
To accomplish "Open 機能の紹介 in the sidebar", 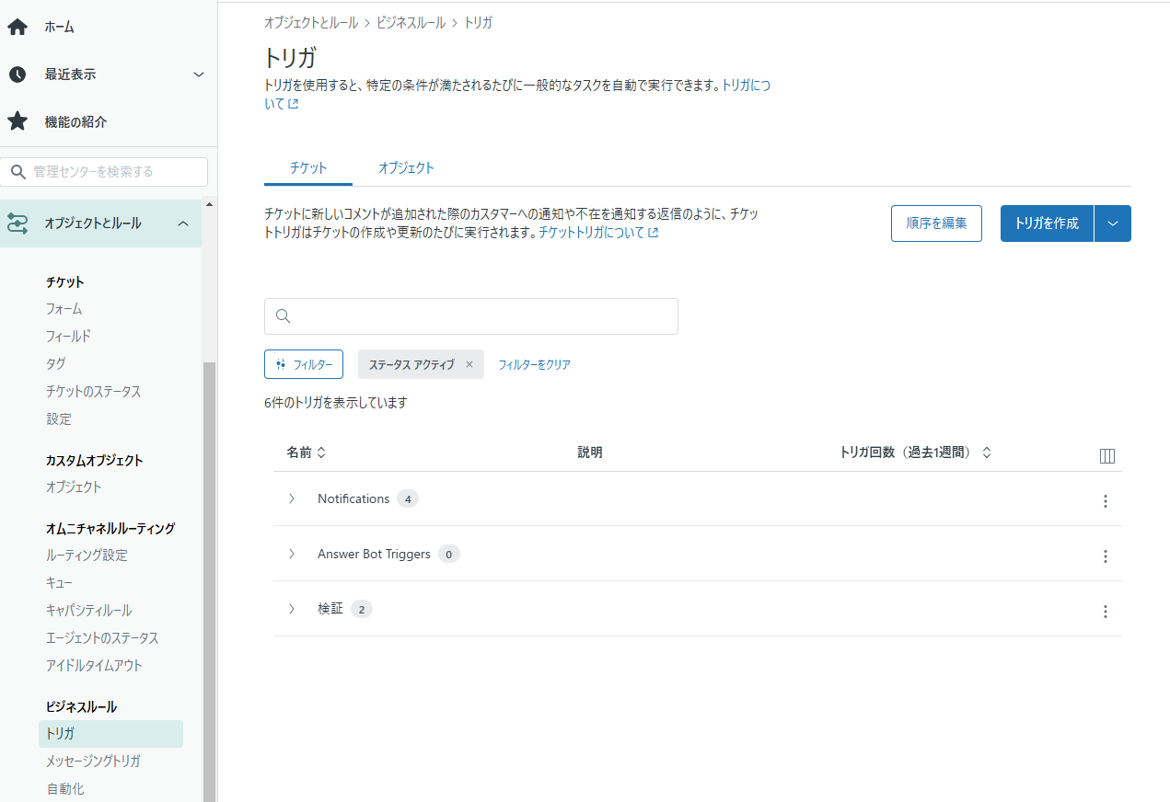I will pos(76,121).
